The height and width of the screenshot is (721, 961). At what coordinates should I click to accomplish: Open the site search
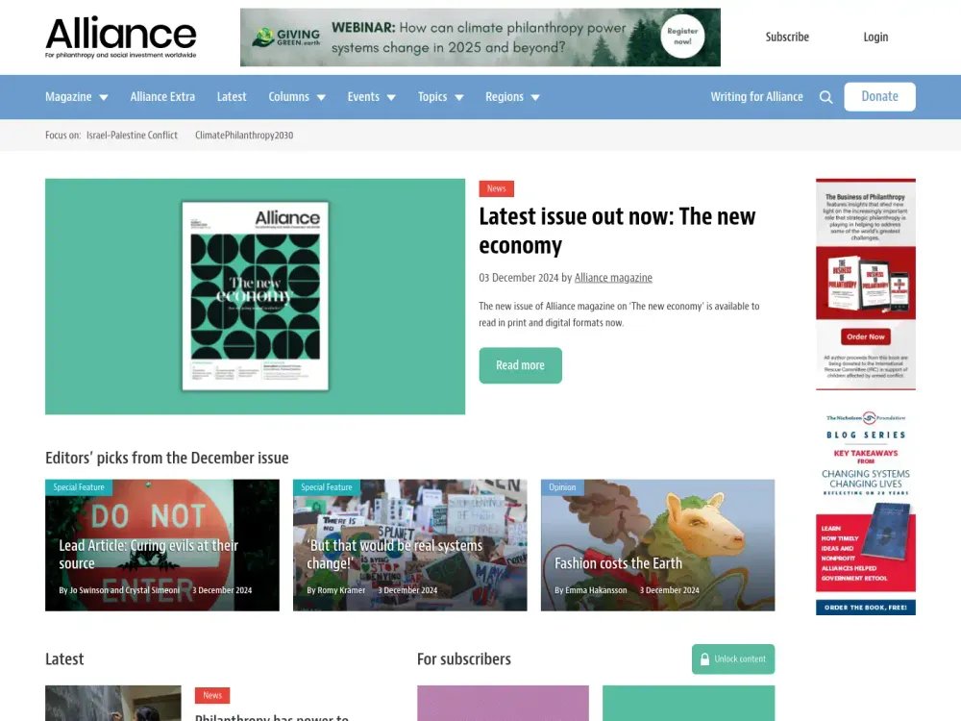(825, 96)
